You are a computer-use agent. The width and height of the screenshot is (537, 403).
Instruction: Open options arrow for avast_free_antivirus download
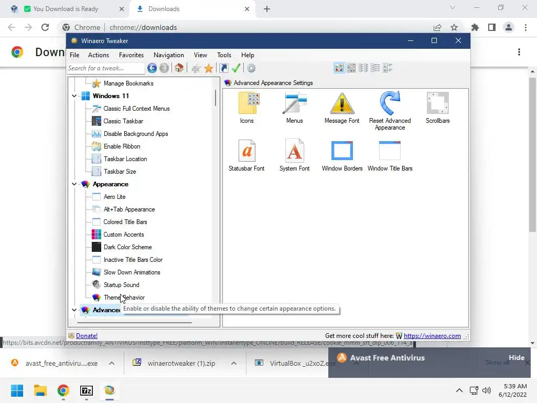pos(112,363)
